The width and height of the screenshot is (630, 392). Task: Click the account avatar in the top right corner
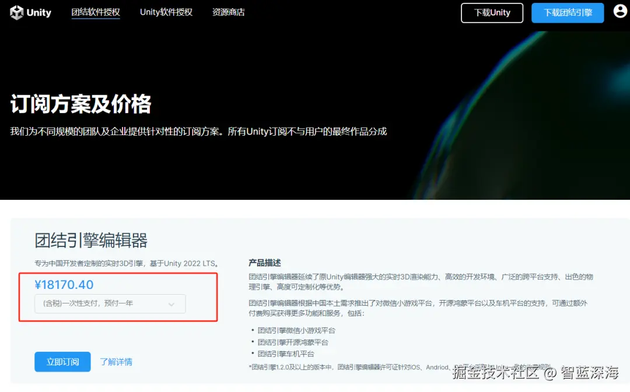point(619,11)
